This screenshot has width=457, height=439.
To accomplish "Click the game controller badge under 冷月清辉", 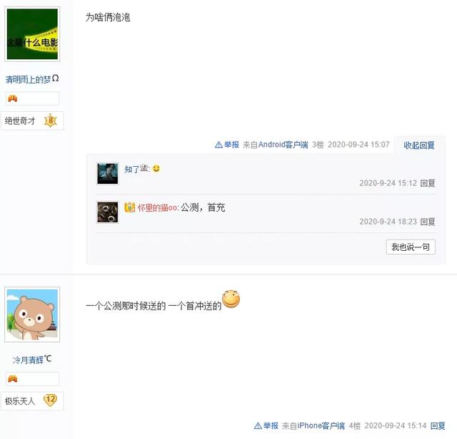I will 13,378.
